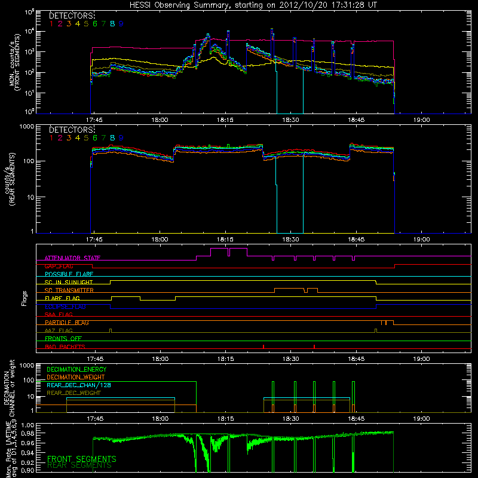
Task: Click the FRONT SEGMENTS livetime legend text
Action: (82, 459)
